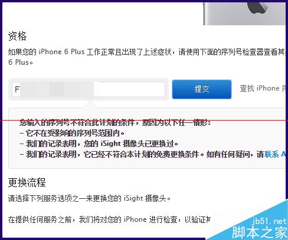288x240 pixels.
Task: Select the 它不在受影响的序列号范围内 message line
Action: click(x=72, y=134)
